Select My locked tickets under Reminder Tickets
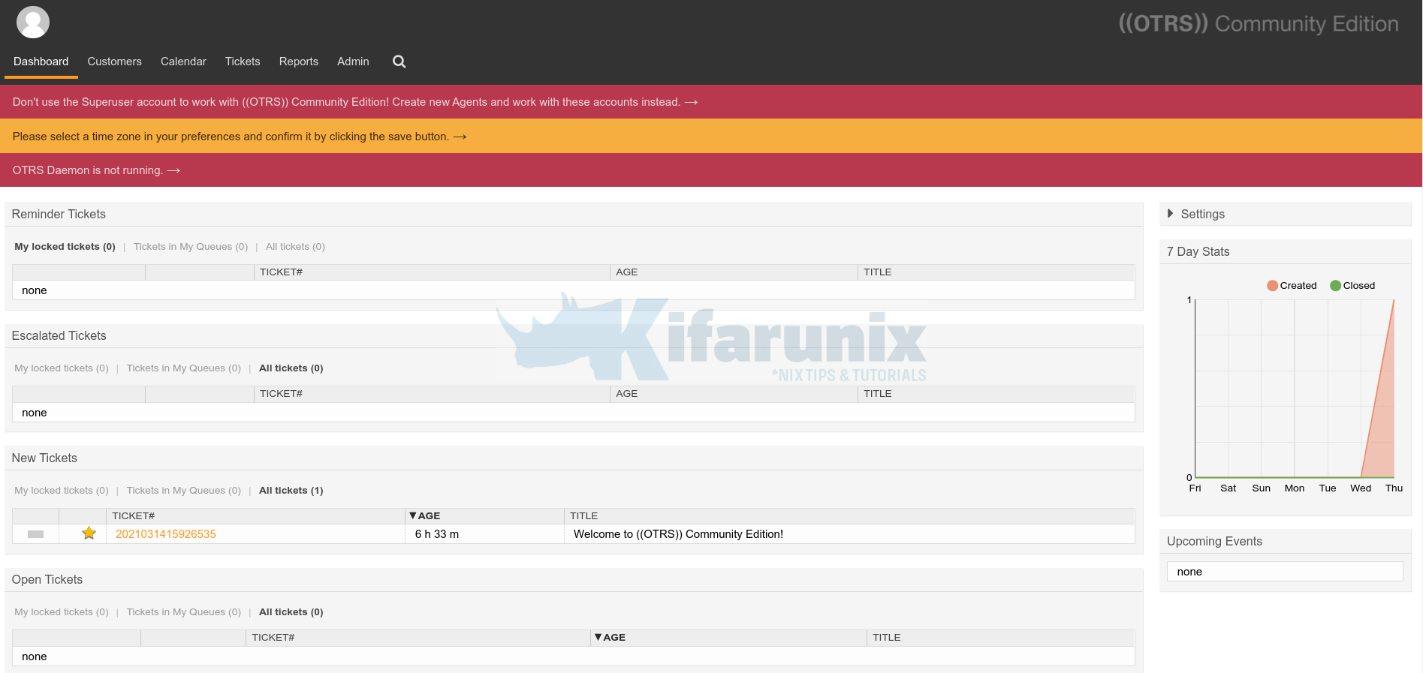The width and height of the screenshot is (1423, 673). [65, 247]
